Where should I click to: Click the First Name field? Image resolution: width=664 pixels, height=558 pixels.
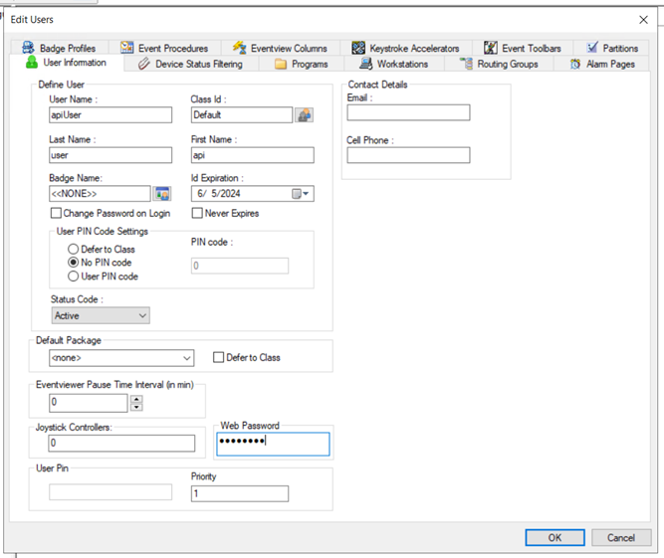coord(253,155)
